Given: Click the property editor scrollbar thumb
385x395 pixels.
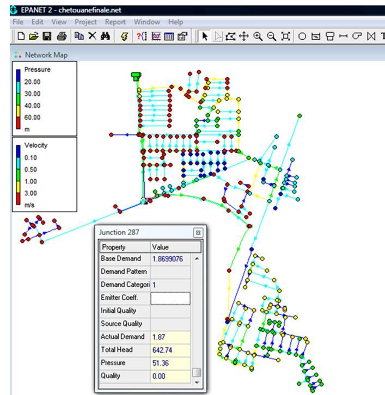Looking at the screenshot, I should (x=197, y=372).
